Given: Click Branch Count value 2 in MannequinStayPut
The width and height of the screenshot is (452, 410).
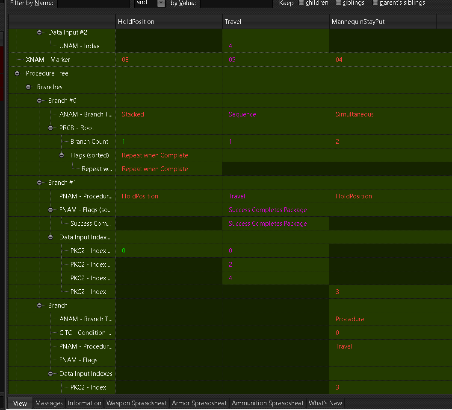Looking at the screenshot, I should [x=383, y=142].
